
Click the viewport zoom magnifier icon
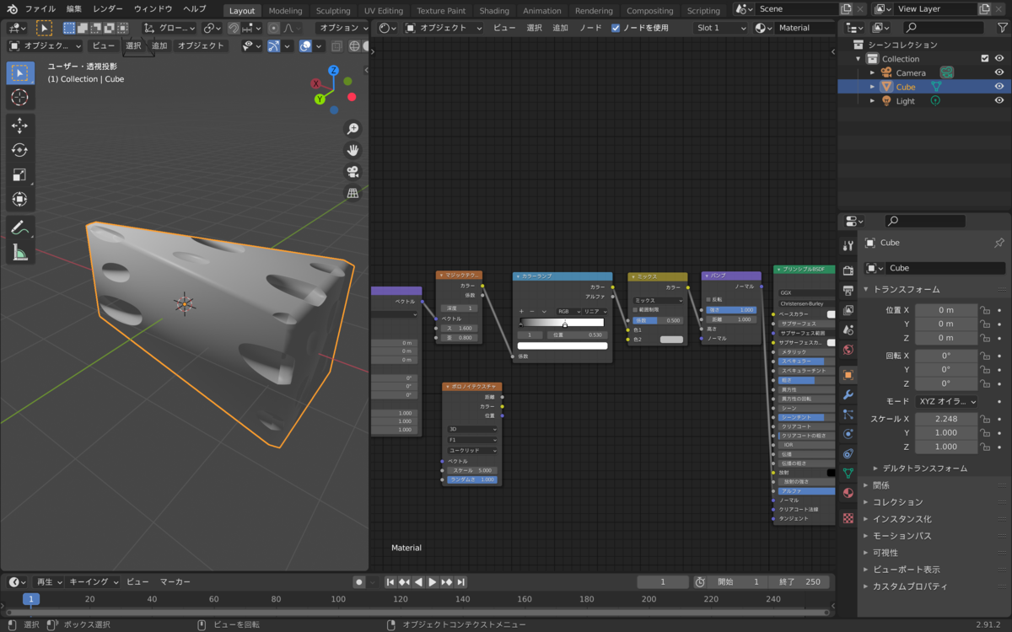click(x=353, y=129)
